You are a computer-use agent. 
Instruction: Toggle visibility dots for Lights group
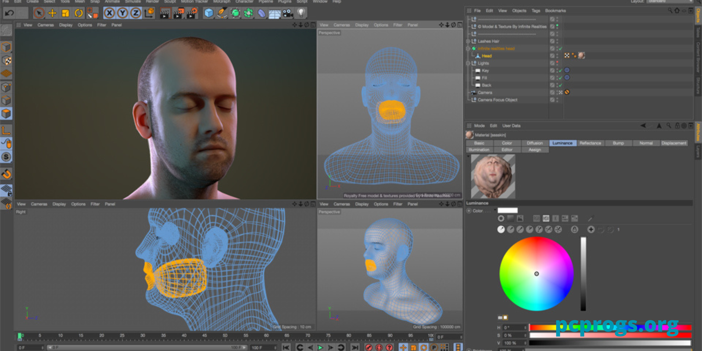557,63
